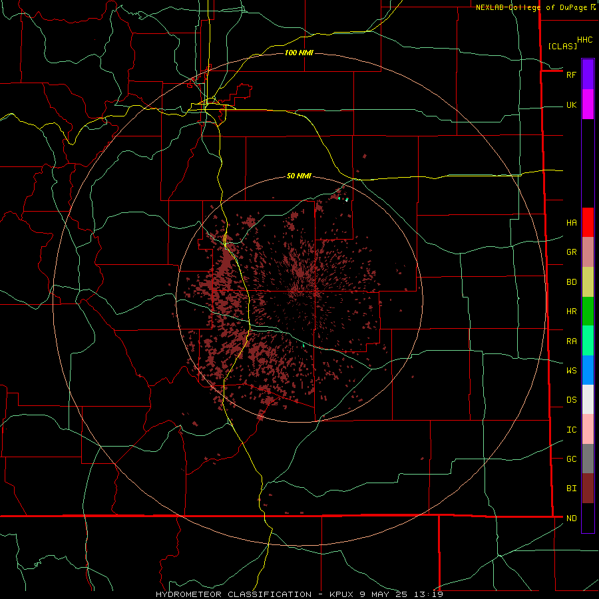Click the DS white legend swatch

pyautogui.click(x=588, y=399)
